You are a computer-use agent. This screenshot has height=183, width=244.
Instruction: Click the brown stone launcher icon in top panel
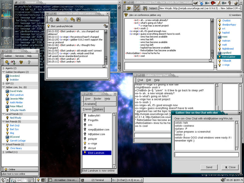coord(236,3)
